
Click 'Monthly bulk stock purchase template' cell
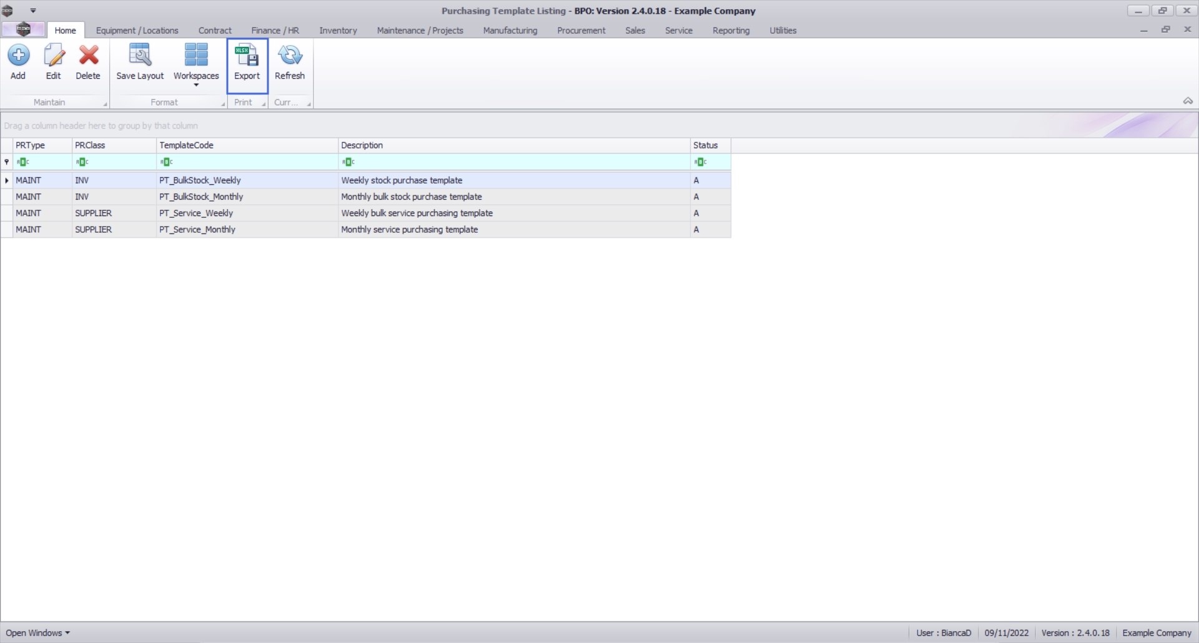click(x=514, y=197)
